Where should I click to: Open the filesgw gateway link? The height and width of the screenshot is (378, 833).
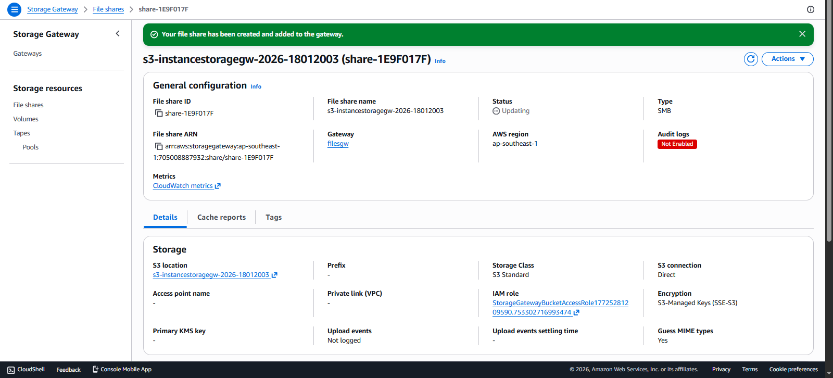338,144
